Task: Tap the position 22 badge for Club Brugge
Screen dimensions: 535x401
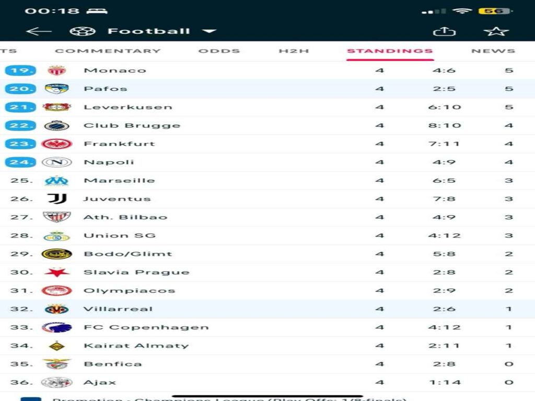Action: (21, 126)
